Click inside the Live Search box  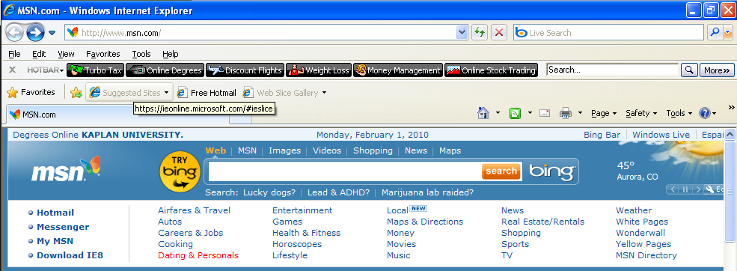tap(609, 33)
